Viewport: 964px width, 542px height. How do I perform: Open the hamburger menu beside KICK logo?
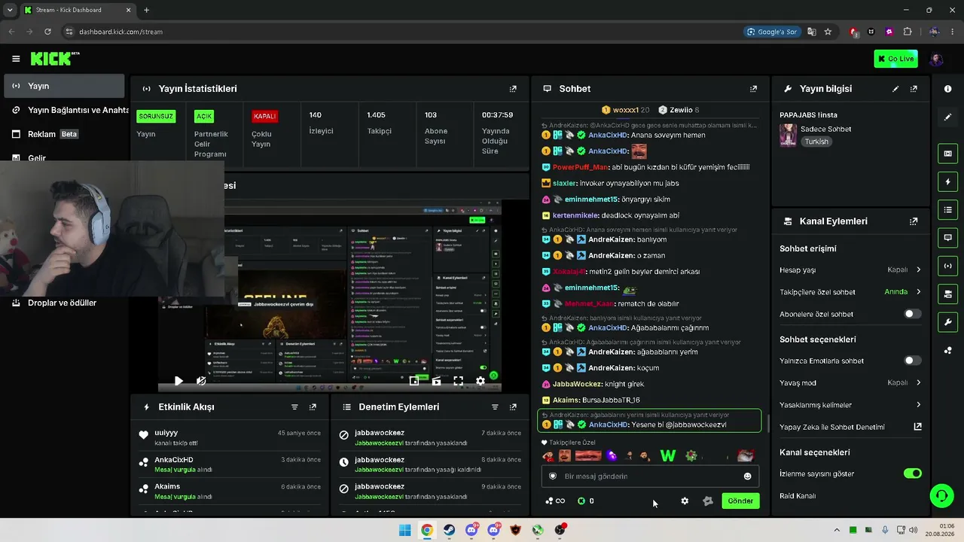[x=16, y=59]
